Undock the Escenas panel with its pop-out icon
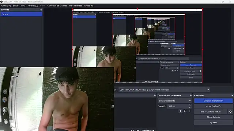234x131 pixels. click(x=41, y=10)
